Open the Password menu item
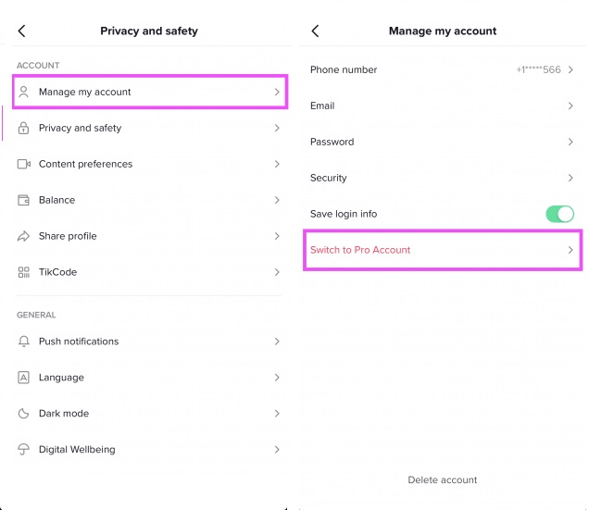 pyautogui.click(x=332, y=143)
